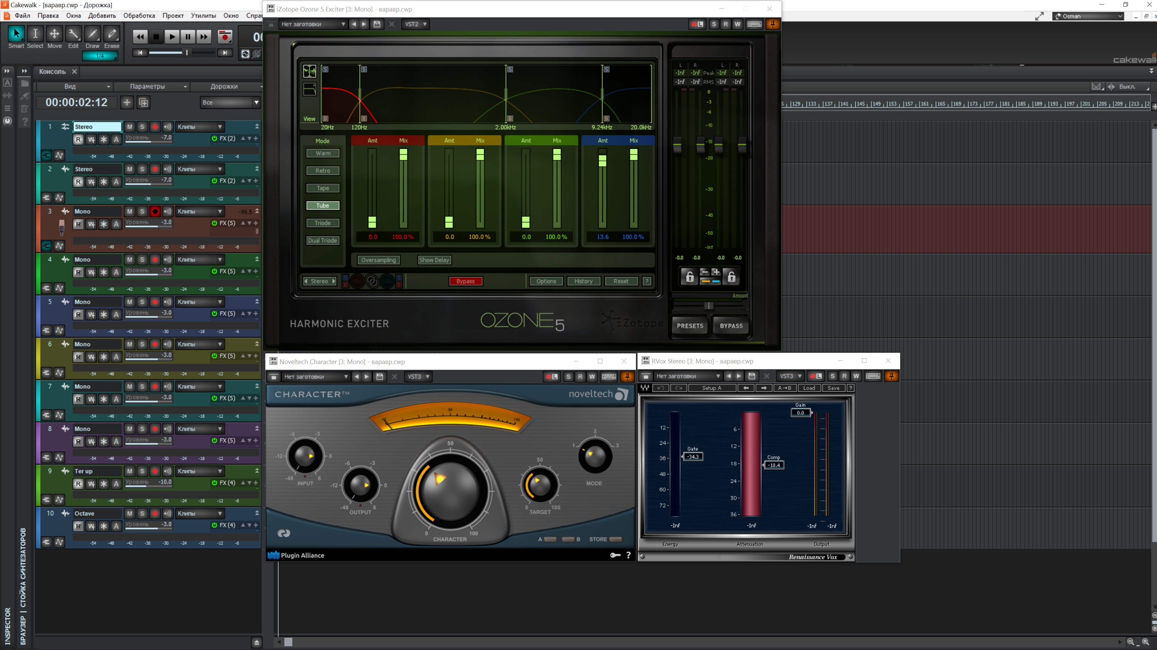Viewport: 1157px width, 650px height.
Task: Click the Record button in transport
Action: (x=225, y=36)
